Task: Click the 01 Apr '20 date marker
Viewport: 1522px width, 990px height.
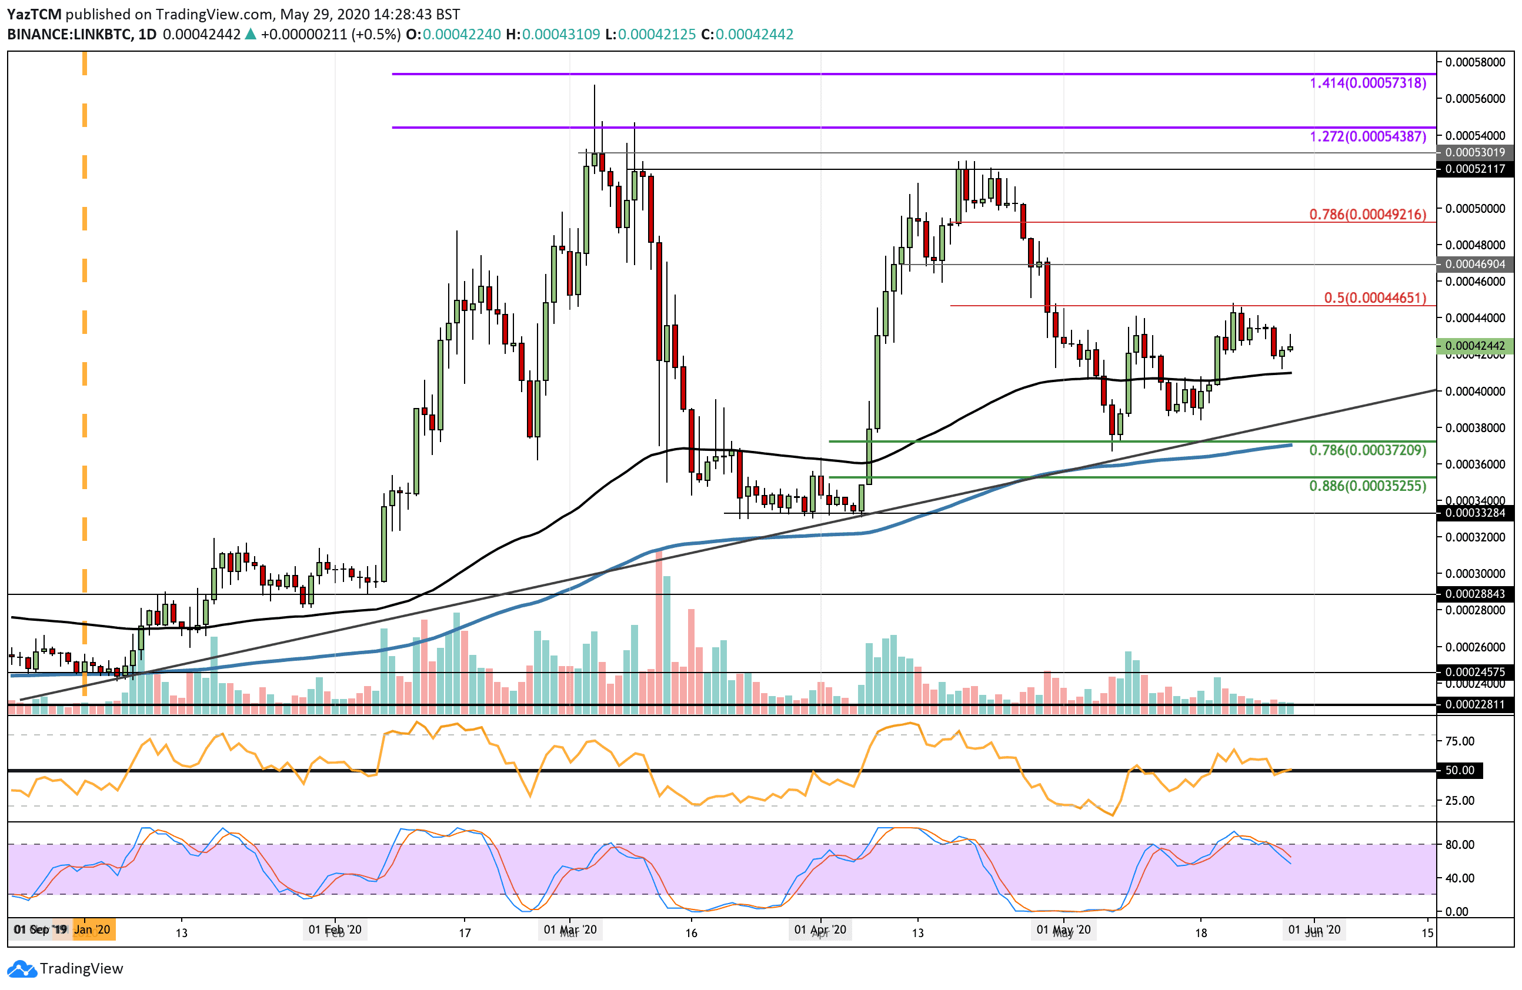Action: click(x=820, y=929)
